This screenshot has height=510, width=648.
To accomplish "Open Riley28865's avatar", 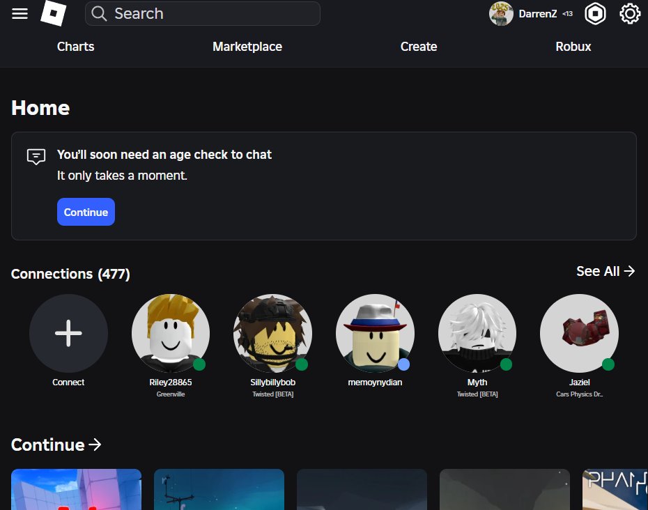I will [x=171, y=333].
